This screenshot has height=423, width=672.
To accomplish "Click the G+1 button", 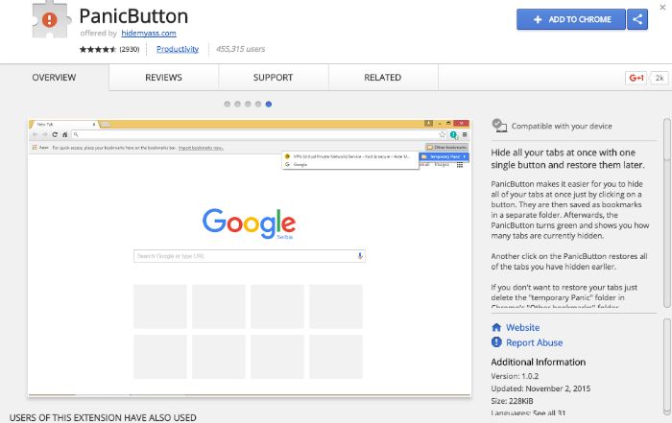I will pyautogui.click(x=636, y=78).
